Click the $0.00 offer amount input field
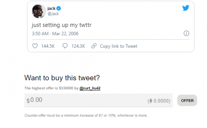Screen dimensions: 207x128 point(98,100)
